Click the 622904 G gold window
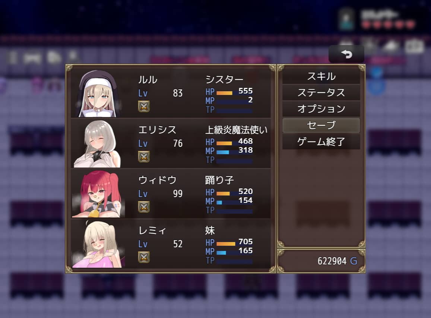 coord(321,261)
